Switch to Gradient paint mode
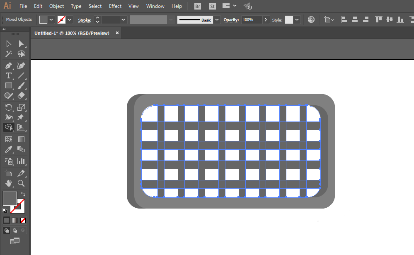Viewport: 414px width, 255px height. (15, 221)
